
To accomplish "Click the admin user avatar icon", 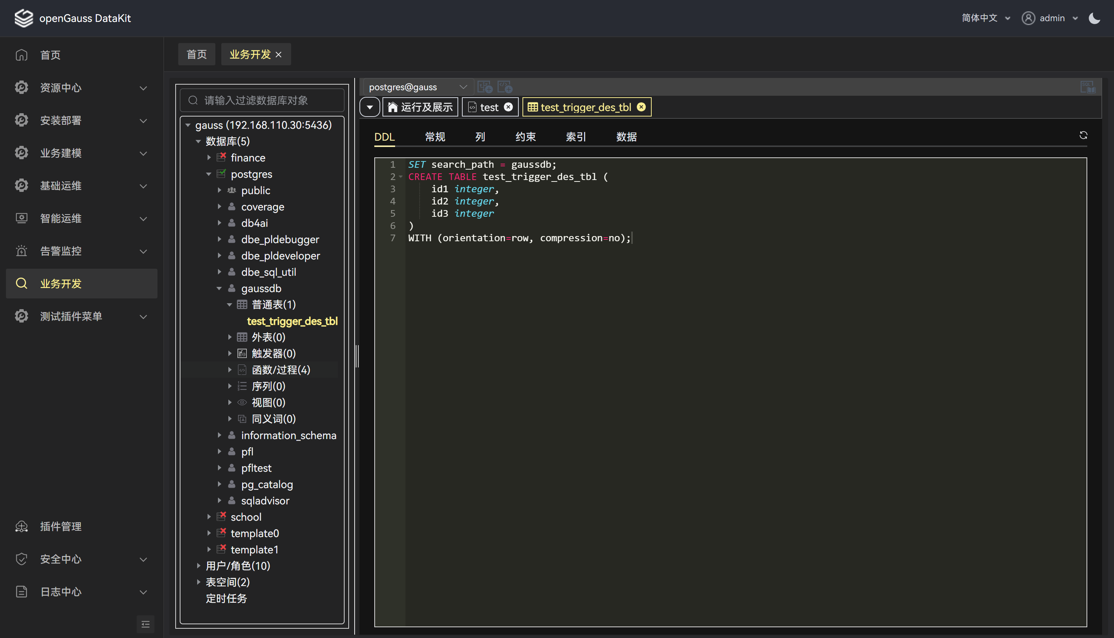I will tap(1029, 18).
